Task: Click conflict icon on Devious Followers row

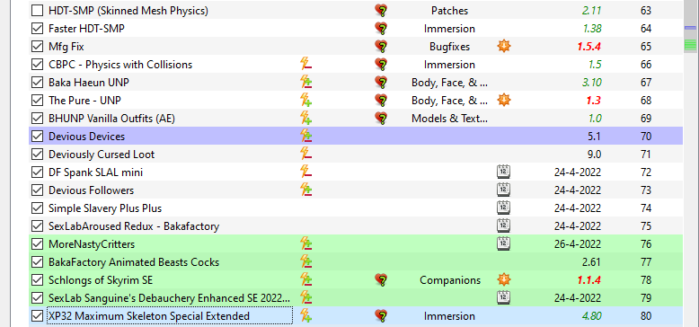Action: [x=305, y=190]
